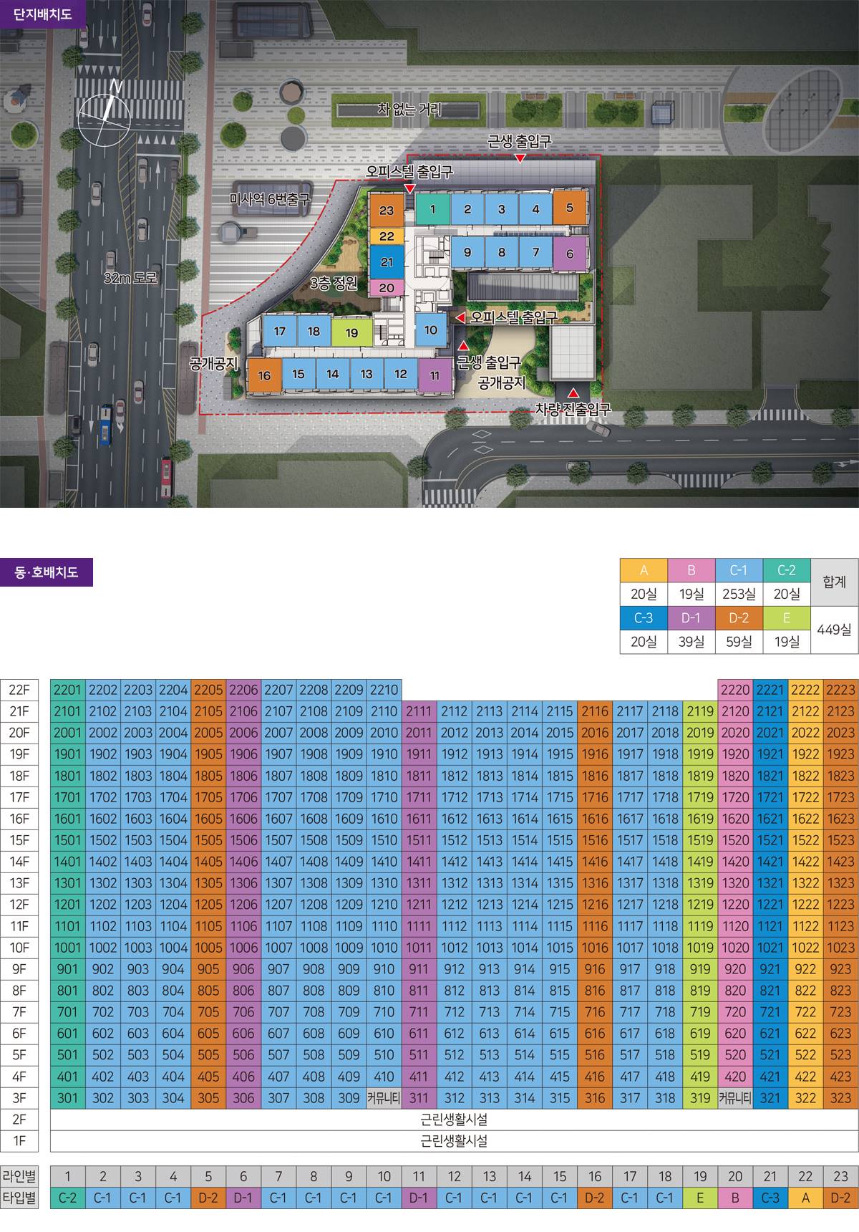Image resolution: width=859 pixels, height=1232 pixels.
Task: Select teal unit 1 on the site plan
Action: click(x=433, y=210)
